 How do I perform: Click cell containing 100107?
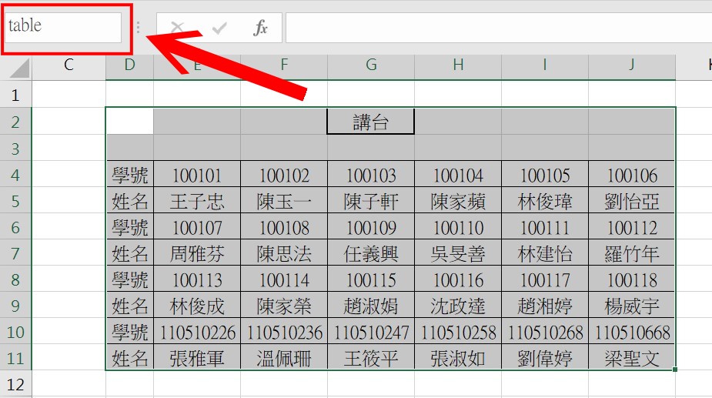point(197,227)
